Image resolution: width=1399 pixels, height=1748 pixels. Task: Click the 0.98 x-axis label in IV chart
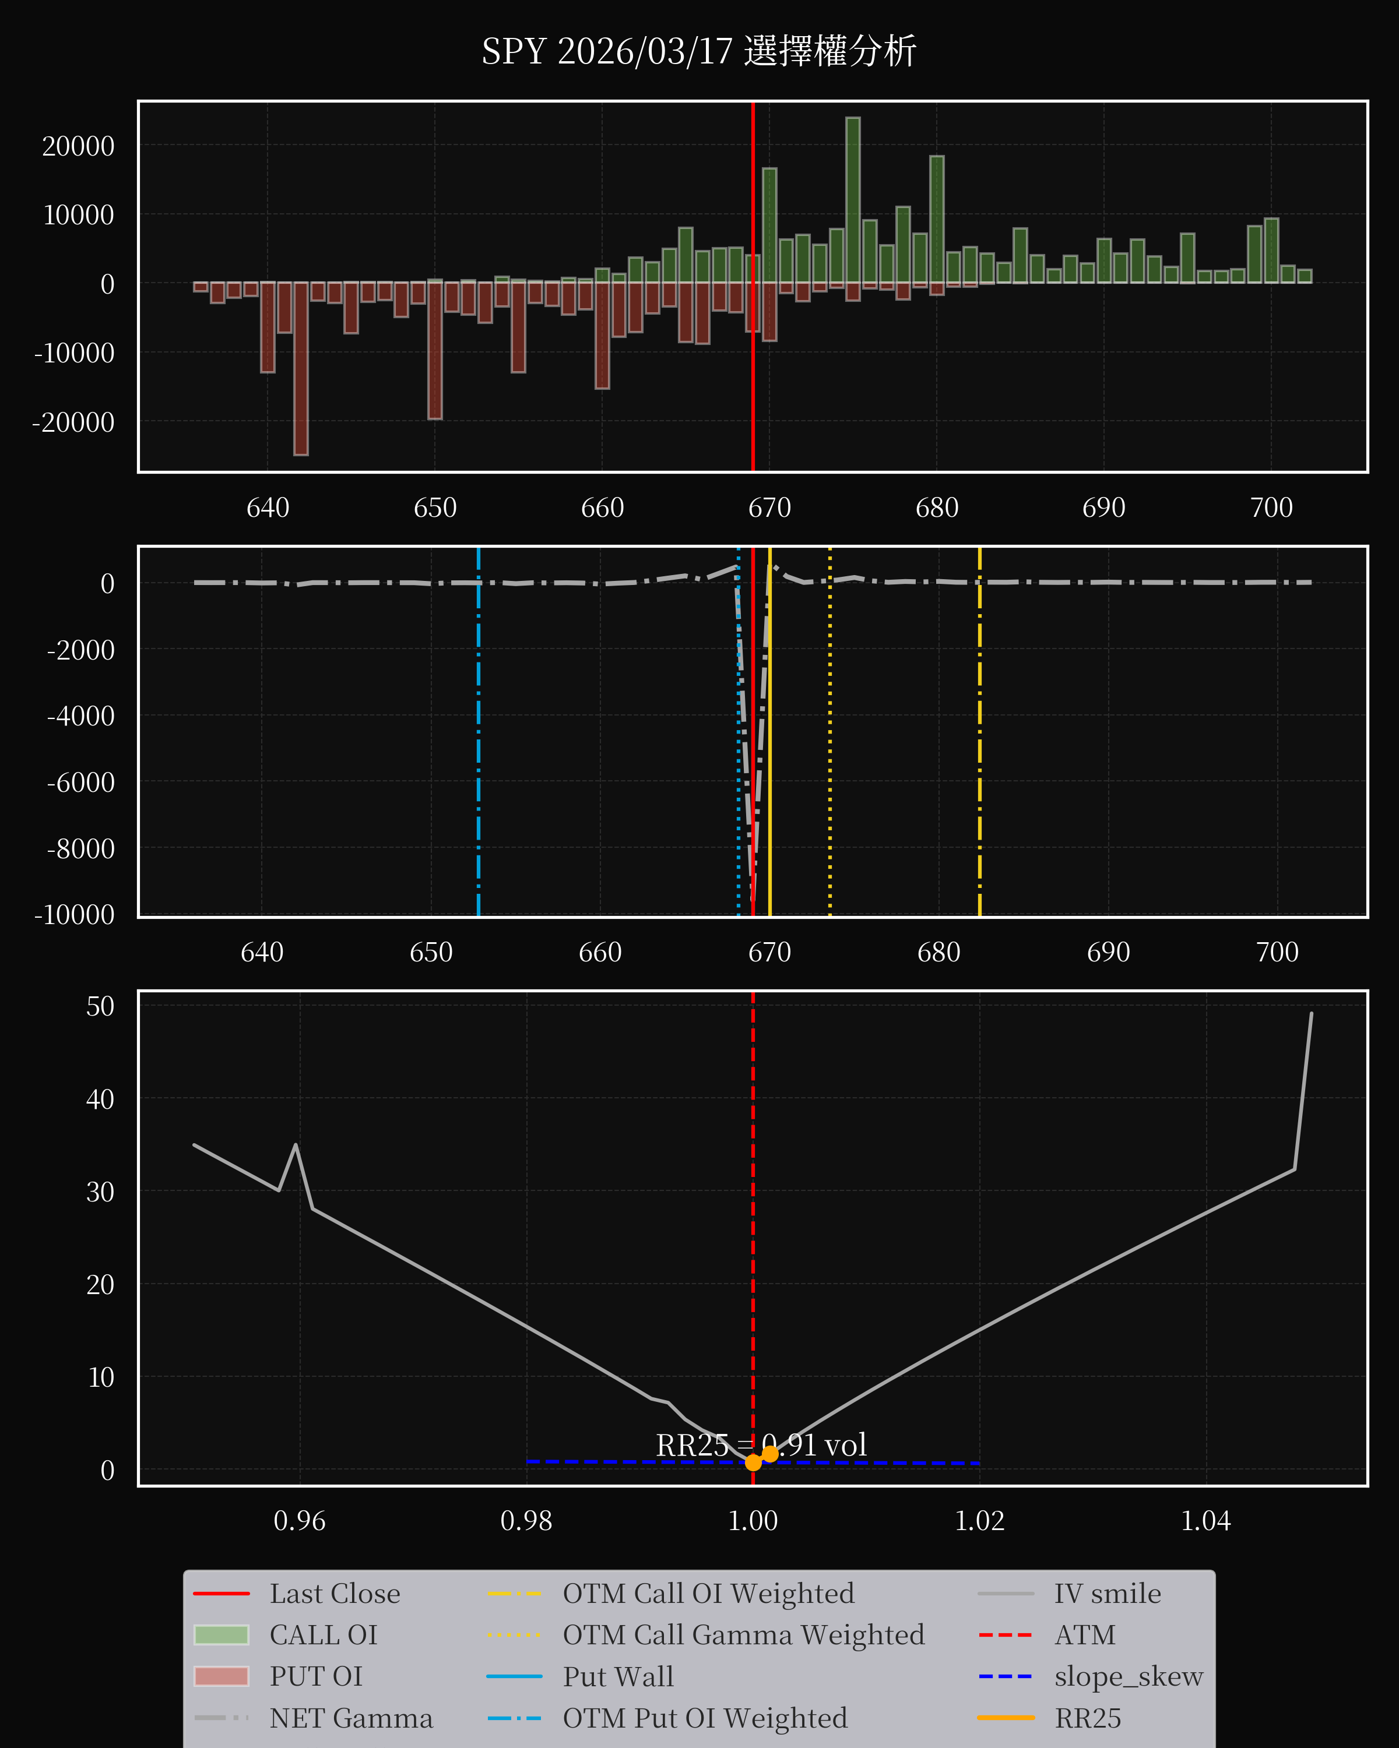pyautogui.click(x=526, y=1521)
